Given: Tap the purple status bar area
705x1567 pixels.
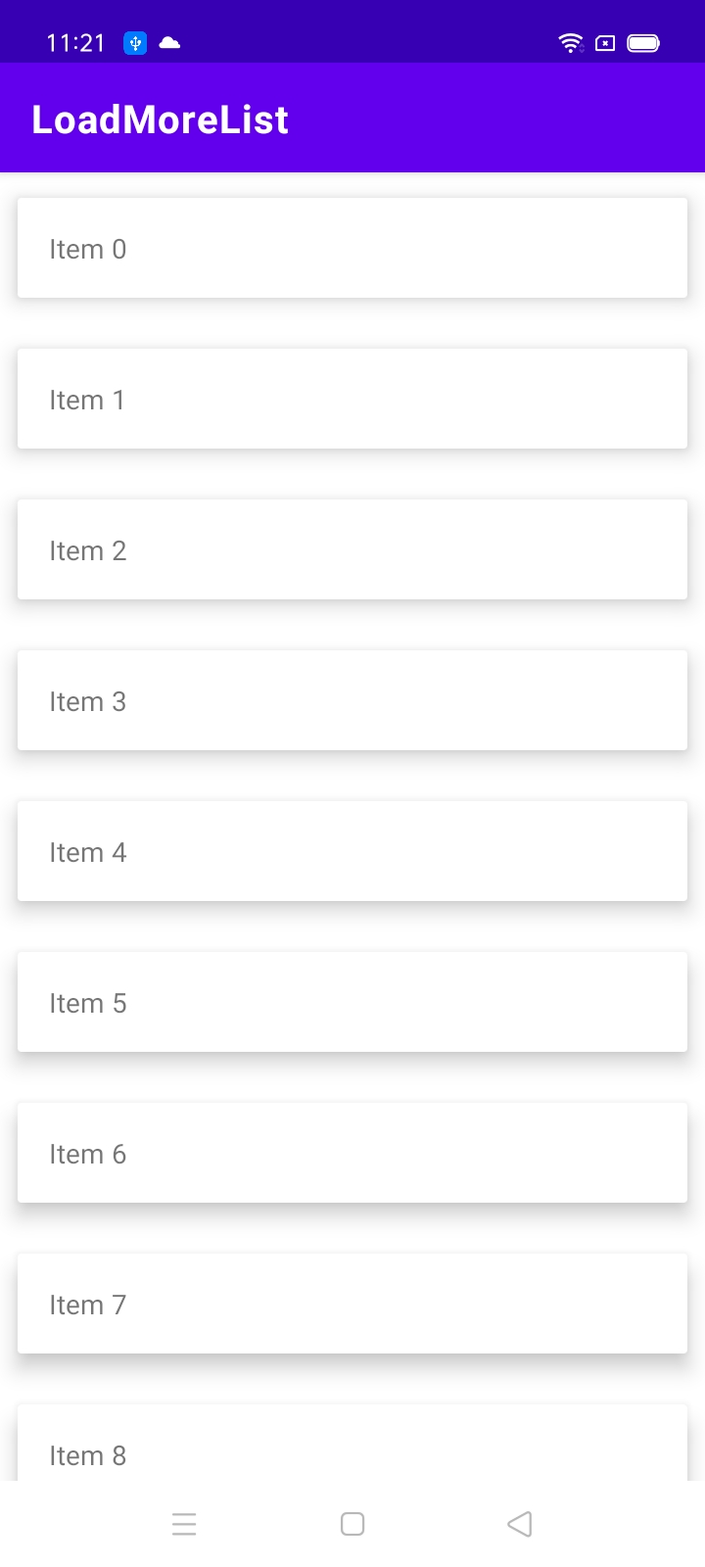Looking at the screenshot, I should [x=392, y=29].
